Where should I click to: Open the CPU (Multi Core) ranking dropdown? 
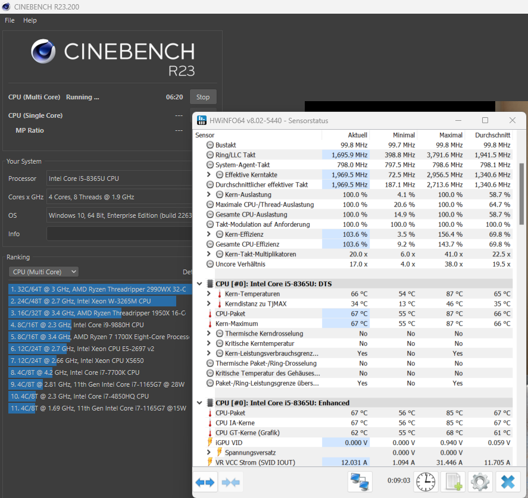point(44,272)
